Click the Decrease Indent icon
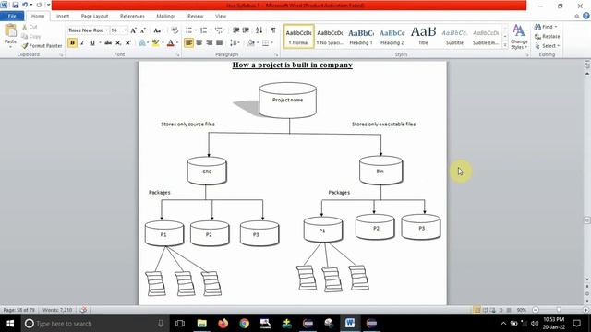Image resolution: width=591 pixels, height=332 pixels. point(236,30)
